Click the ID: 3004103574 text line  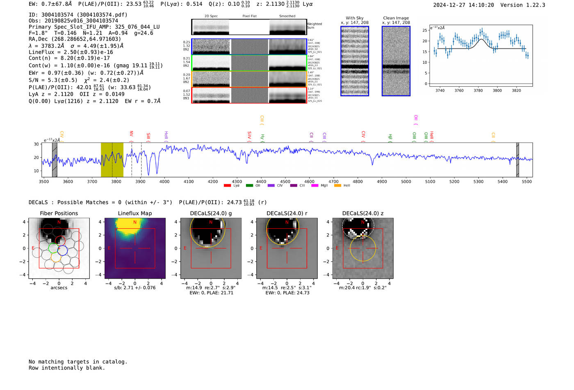(78, 15)
